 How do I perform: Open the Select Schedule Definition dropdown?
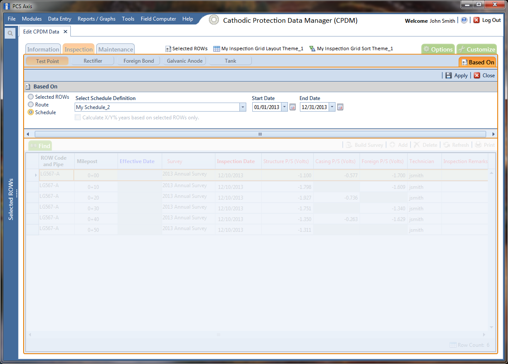click(243, 107)
